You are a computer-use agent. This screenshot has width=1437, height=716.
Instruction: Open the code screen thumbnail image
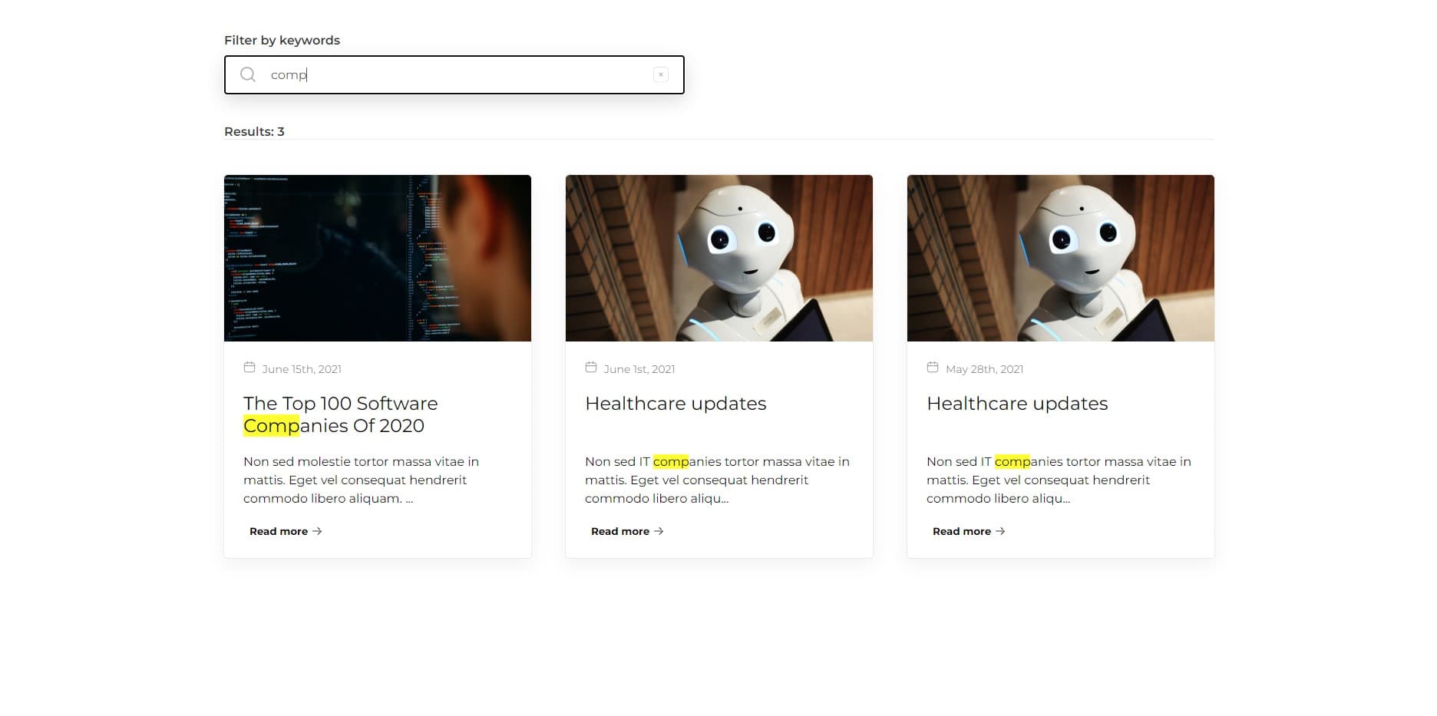[x=377, y=258]
